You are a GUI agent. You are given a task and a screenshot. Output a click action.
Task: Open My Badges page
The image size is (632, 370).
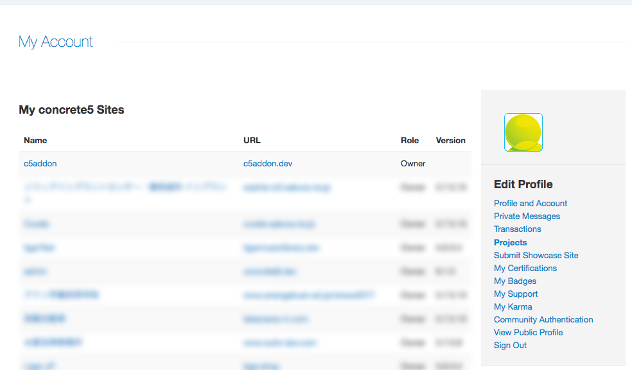pyautogui.click(x=515, y=281)
